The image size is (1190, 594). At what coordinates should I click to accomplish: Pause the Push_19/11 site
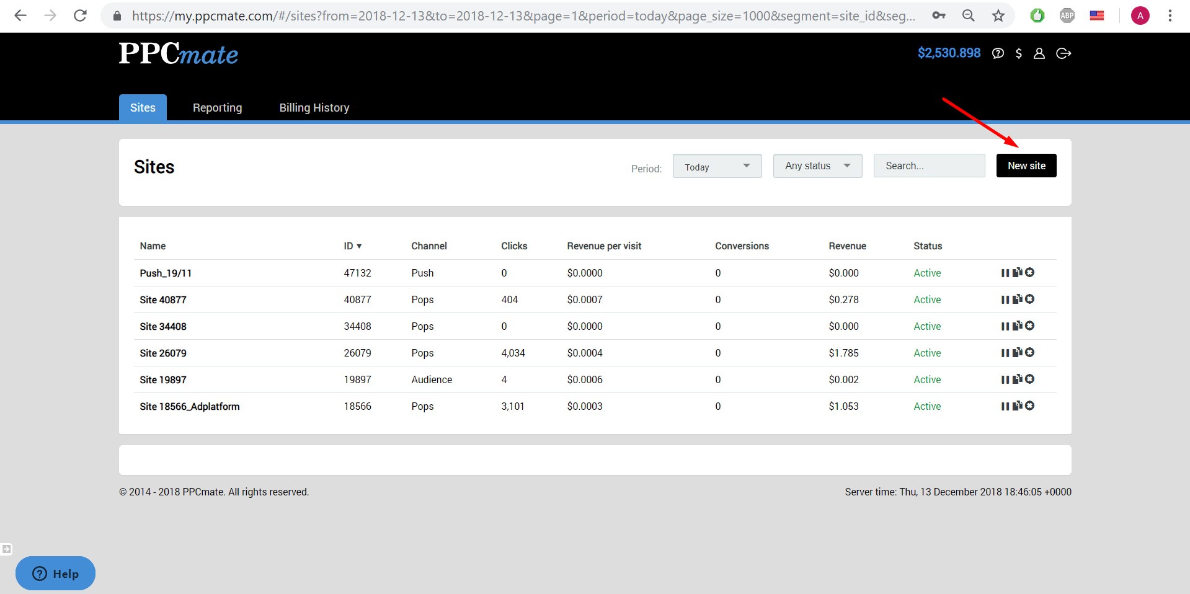(x=1005, y=273)
